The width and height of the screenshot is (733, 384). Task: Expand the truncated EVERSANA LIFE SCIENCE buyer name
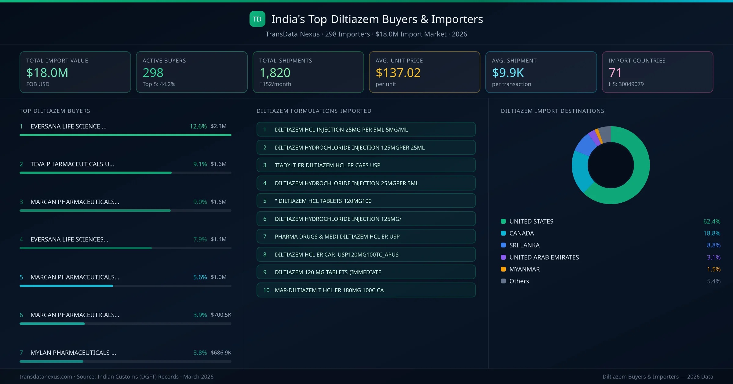coord(68,126)
